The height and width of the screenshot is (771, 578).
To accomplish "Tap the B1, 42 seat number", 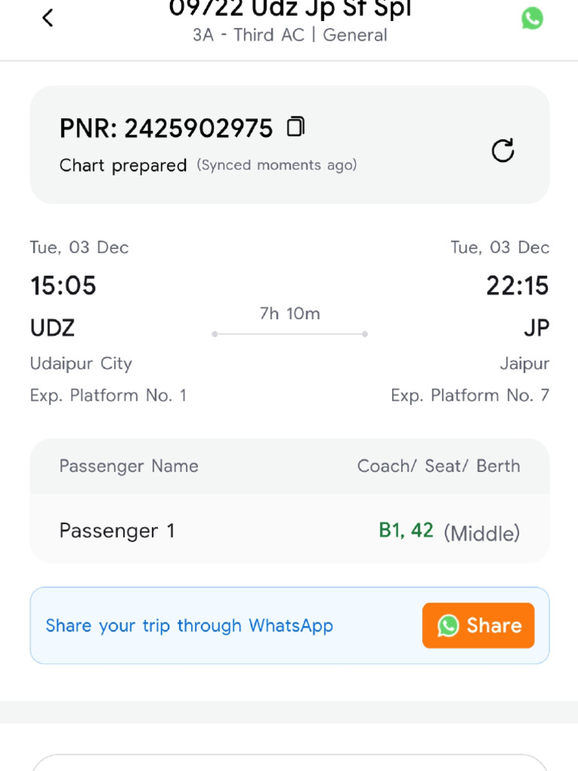I will [406, 531].
